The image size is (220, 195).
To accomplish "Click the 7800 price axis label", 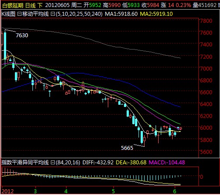I will tap(206, 21).
